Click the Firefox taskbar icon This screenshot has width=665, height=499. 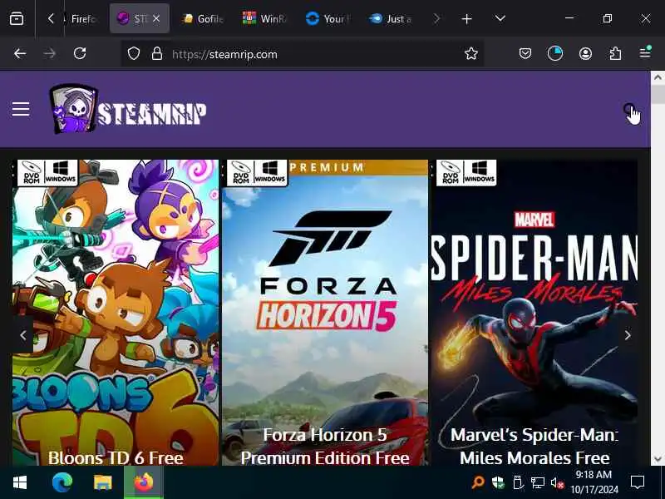pos(144,482)
